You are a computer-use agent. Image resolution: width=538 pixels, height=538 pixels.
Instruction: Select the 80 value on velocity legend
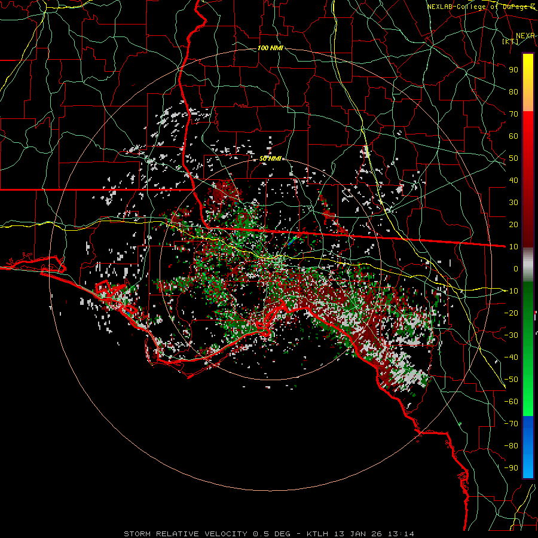pos(513,91)
